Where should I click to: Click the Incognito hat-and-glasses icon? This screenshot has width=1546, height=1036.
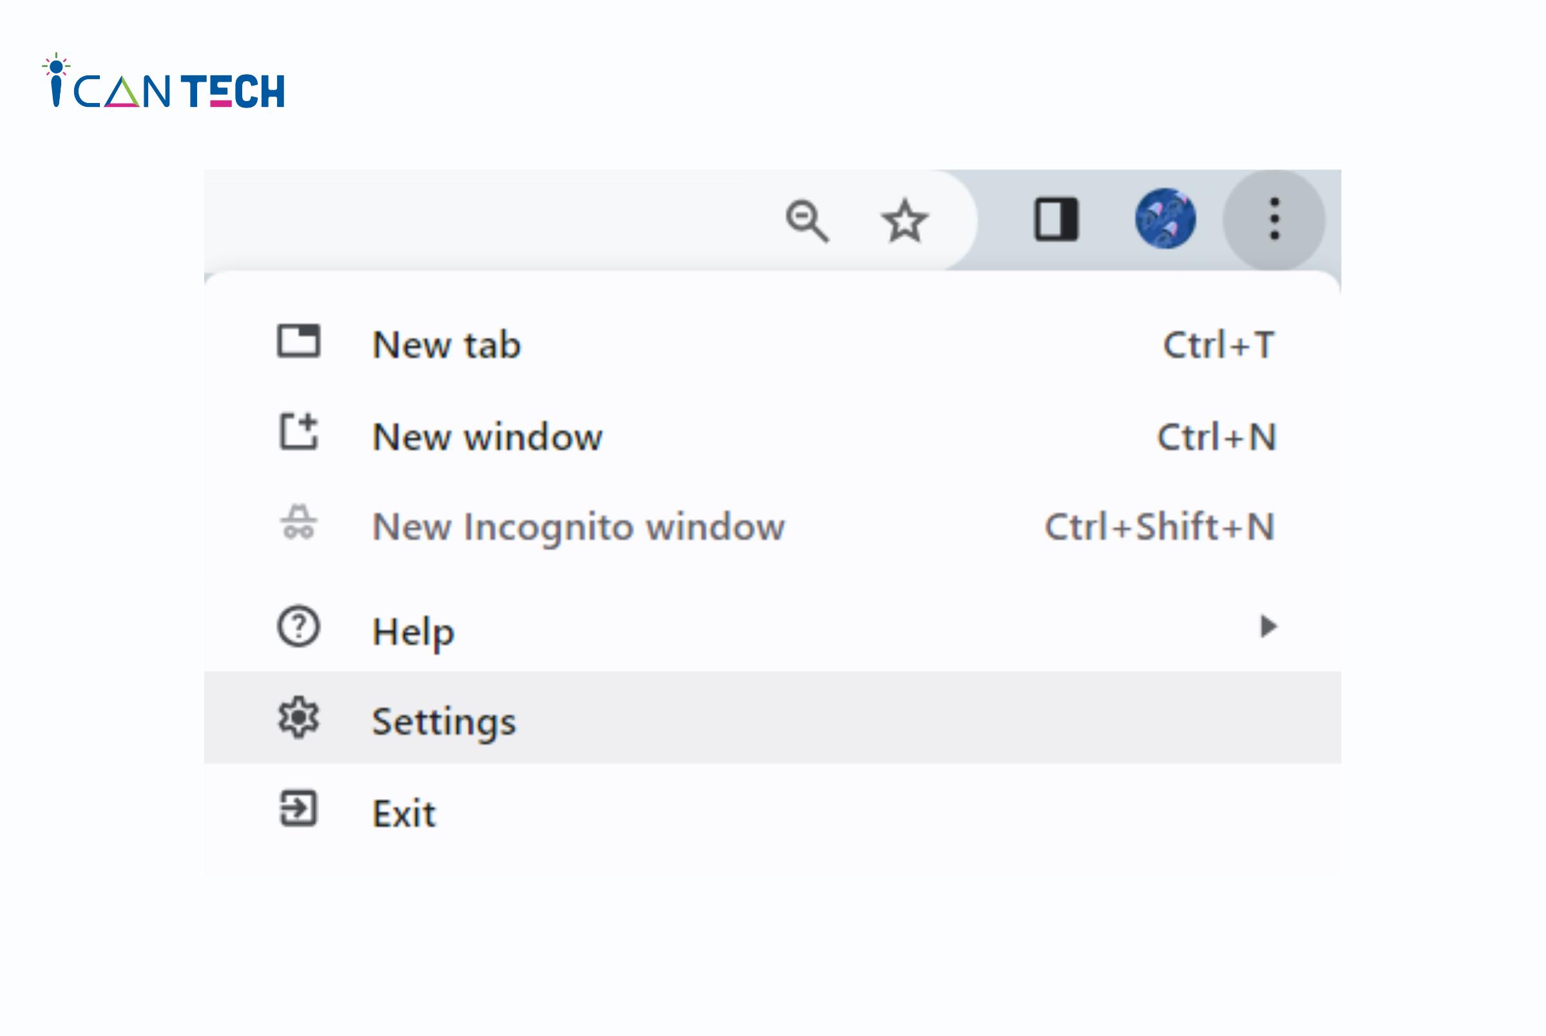pyautogui.click(x=299, y=522)
